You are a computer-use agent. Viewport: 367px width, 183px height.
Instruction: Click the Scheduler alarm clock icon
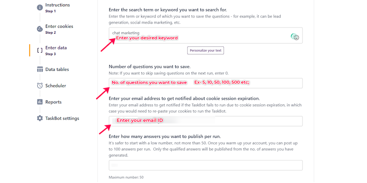pos(40,86)
